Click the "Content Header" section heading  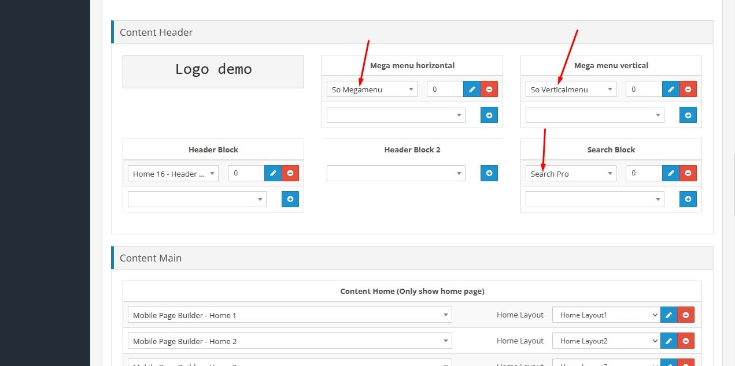click(156, 32)
